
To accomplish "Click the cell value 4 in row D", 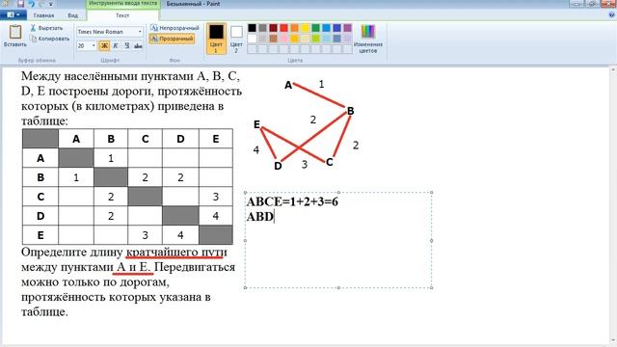I will 216,216.
